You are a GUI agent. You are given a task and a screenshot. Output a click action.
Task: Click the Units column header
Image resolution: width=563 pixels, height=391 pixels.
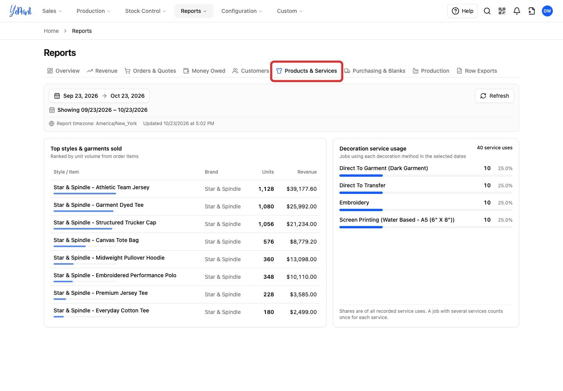(x=268, y=172)
